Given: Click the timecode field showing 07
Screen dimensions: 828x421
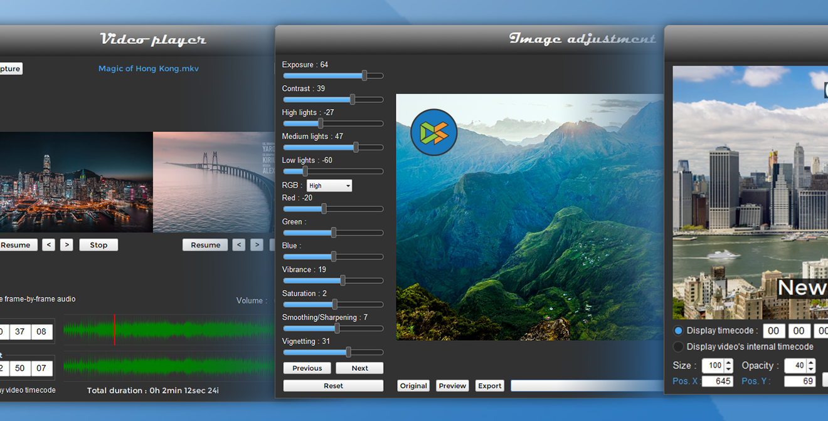Looking at the screenshot, I should (x=41, y=368).
